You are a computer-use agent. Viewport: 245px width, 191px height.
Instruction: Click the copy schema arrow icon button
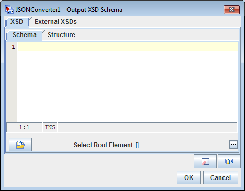(229, 161)
